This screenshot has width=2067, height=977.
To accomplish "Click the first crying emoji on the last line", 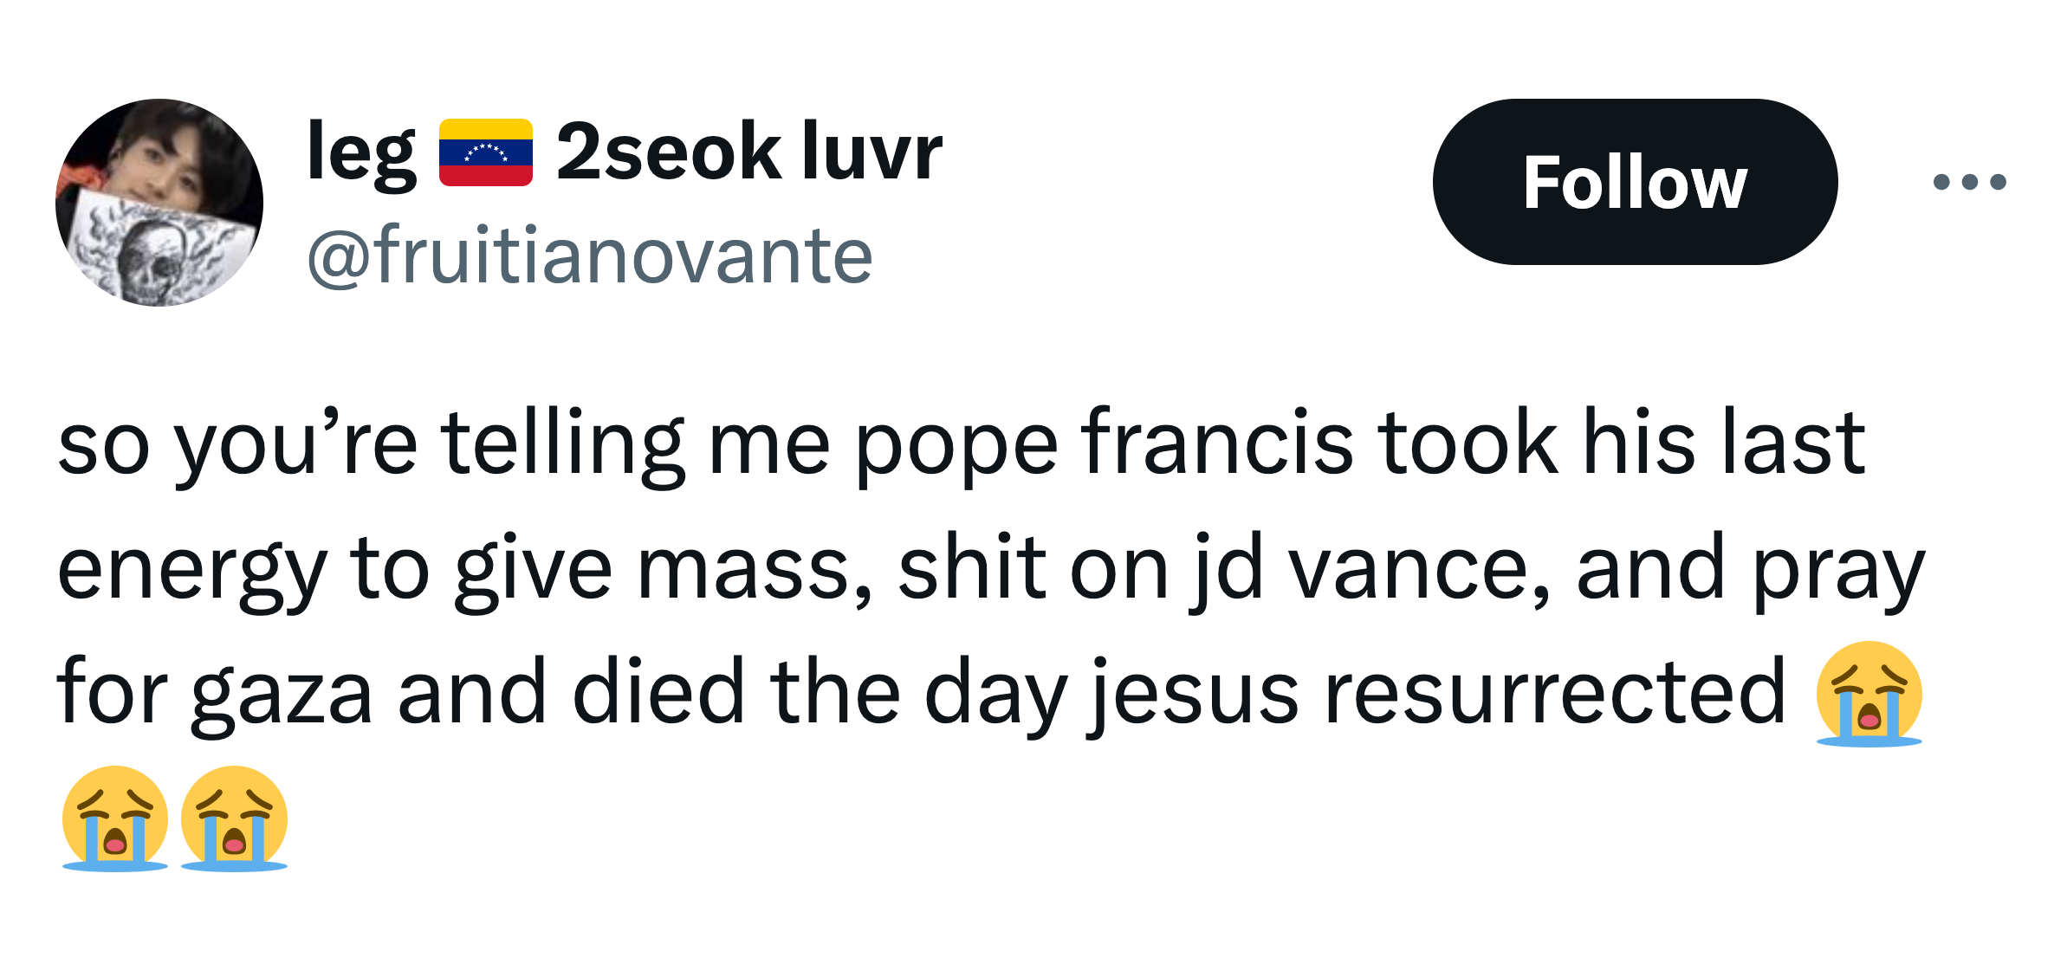I will (114, 818).
